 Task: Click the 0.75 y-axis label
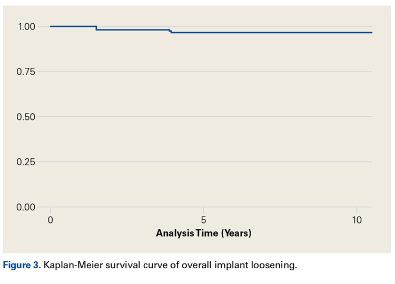(25, 72)
